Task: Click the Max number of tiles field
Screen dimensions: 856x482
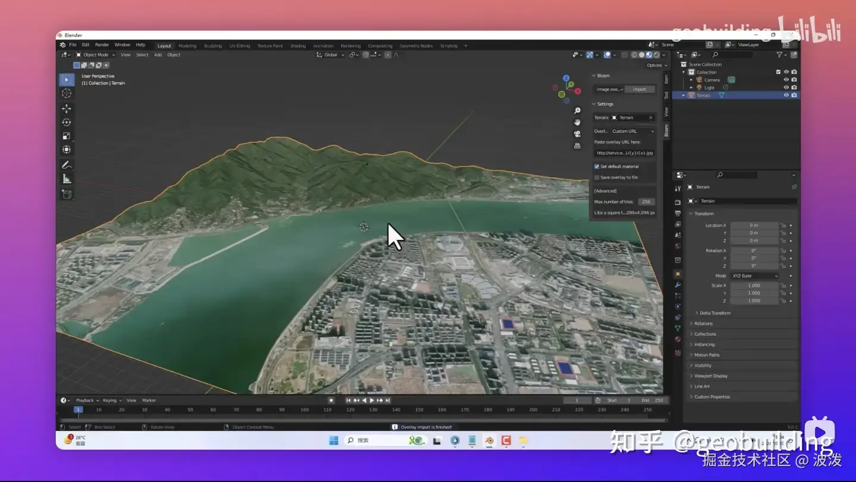Action: point(646,202)
